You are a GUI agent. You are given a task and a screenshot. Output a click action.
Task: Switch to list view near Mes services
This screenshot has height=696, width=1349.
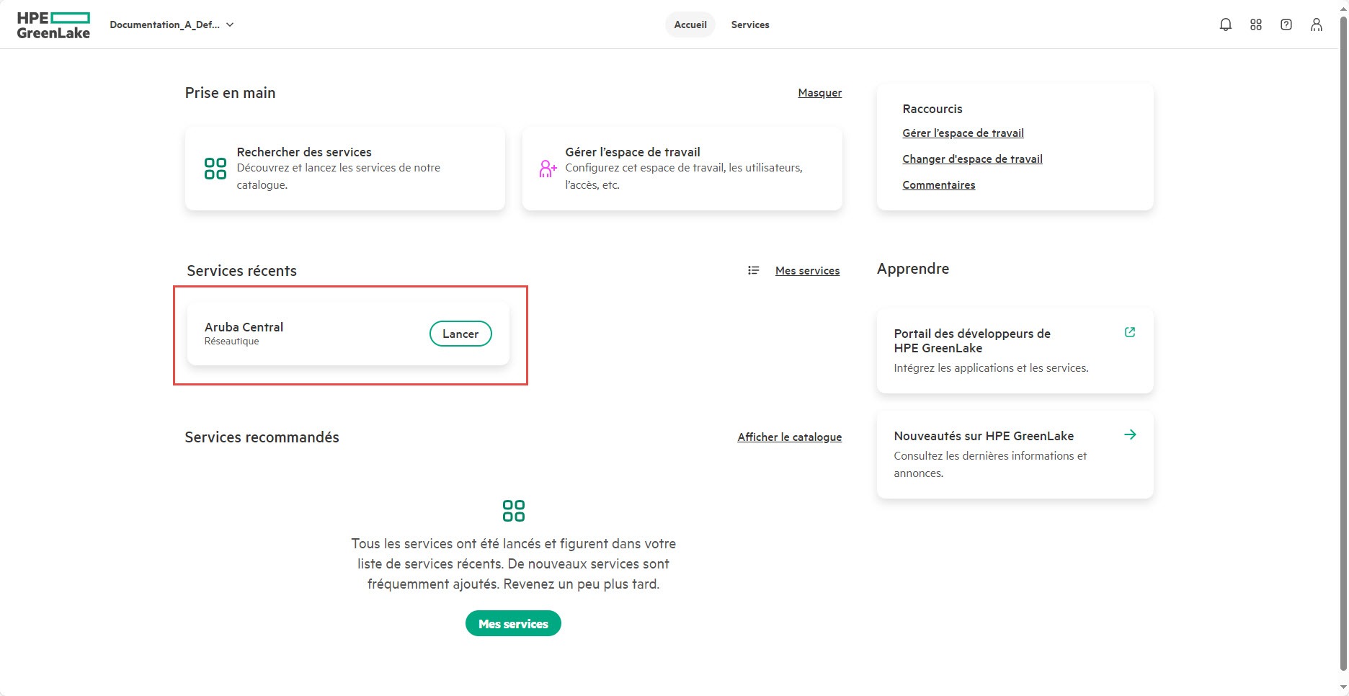[753, 270]
